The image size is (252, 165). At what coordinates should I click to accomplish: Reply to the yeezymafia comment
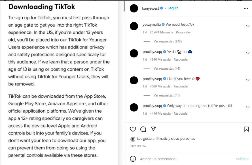pos(183,32)
